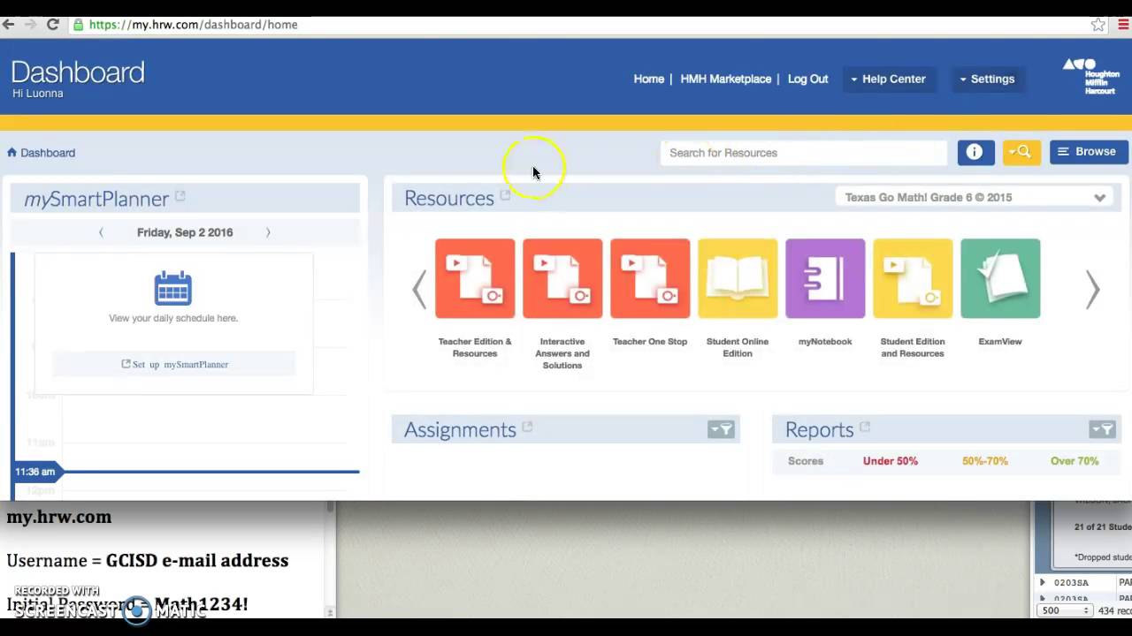The height and width of the screenshot is (636, 1132).
Task: Bookmark page with the star icon
Action: point(1098,25)
